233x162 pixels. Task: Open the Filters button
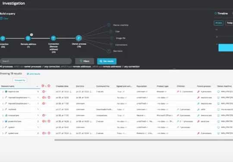click(85, 61)
